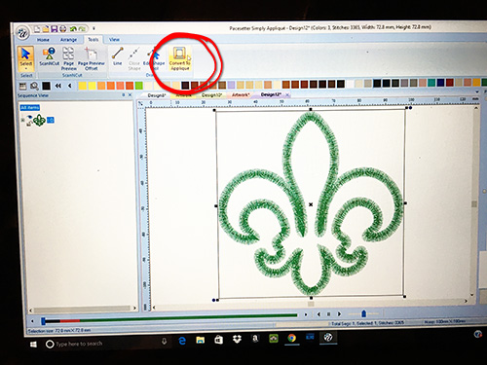Click the single left arrow palette scroll
The width and height of the screenshot is (487, 365).
[70, 86]
